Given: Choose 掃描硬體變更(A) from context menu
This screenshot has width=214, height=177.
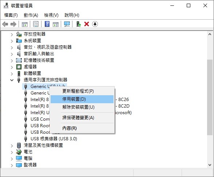Looking at the screenshot, I should pos(82,118).
